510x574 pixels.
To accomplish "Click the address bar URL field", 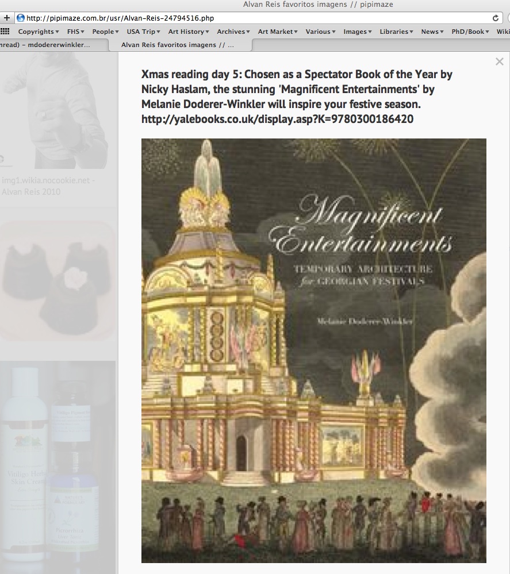I will point(259,18).
